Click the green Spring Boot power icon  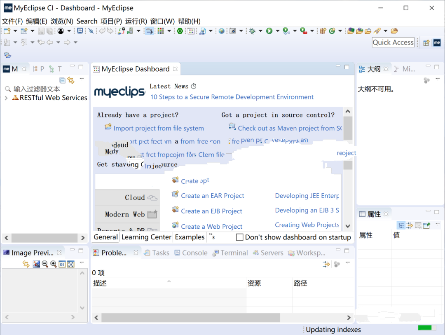(180, 31)
